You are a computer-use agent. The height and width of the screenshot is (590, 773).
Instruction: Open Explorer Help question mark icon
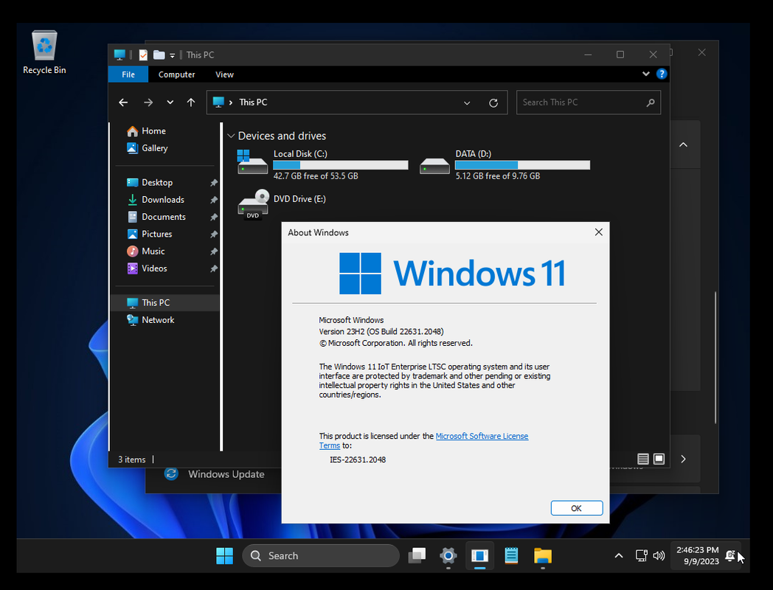(x=662, y=74)
